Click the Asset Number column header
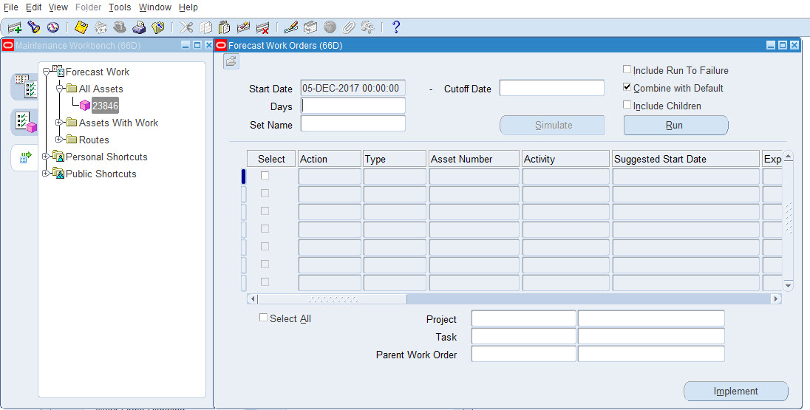 pos(474,159)
